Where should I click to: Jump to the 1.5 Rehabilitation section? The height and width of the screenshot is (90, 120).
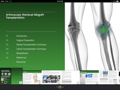[x=17, y=53]
